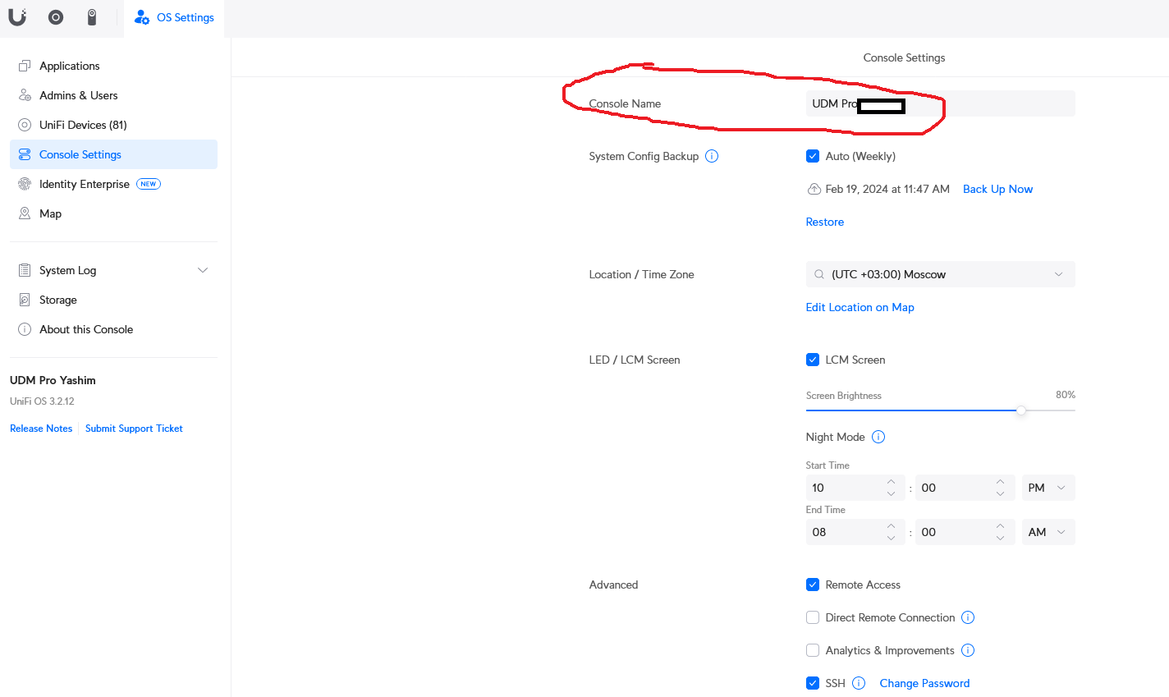Click the Start Time hour field
The height and width of the screenshot is (697, 1169).
pos(855,488)
